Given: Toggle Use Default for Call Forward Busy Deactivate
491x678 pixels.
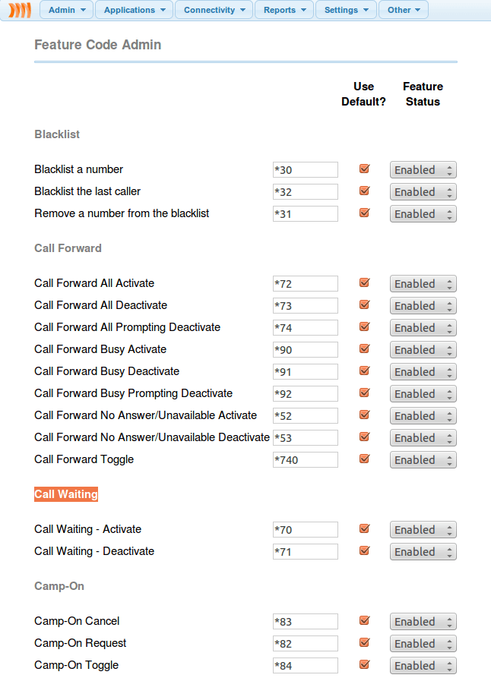Looking at the screenshot, I should (364, 371).
